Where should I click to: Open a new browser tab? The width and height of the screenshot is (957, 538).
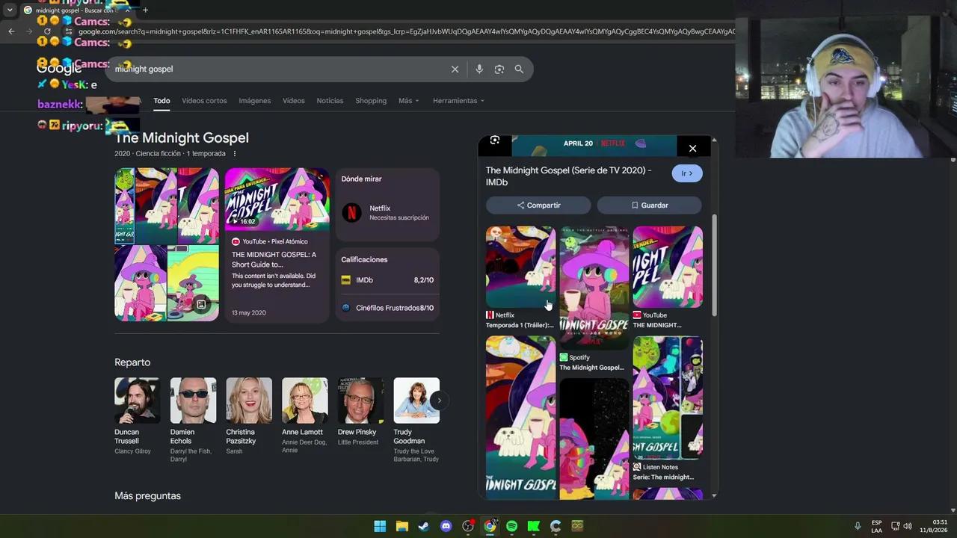[x=145, y=10]
